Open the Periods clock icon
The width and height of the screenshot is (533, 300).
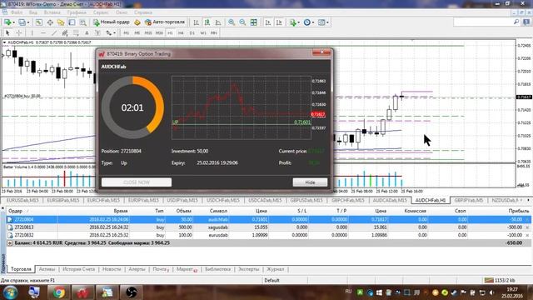click(x=307, y=22)
